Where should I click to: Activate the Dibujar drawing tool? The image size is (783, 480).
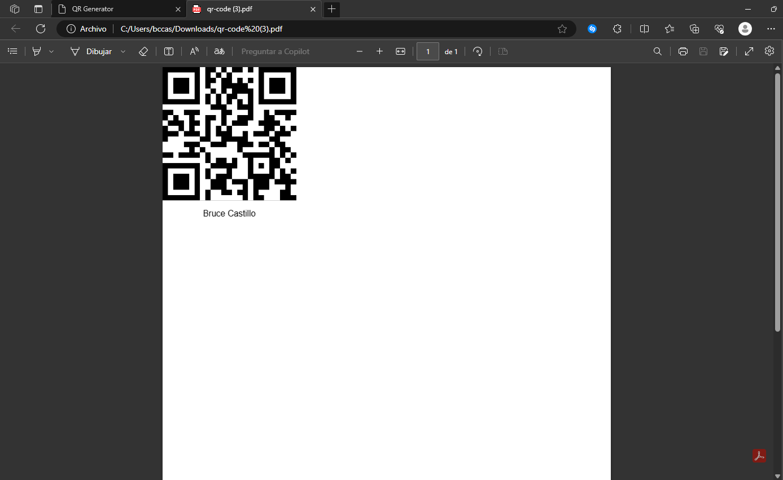coord(91,51)
